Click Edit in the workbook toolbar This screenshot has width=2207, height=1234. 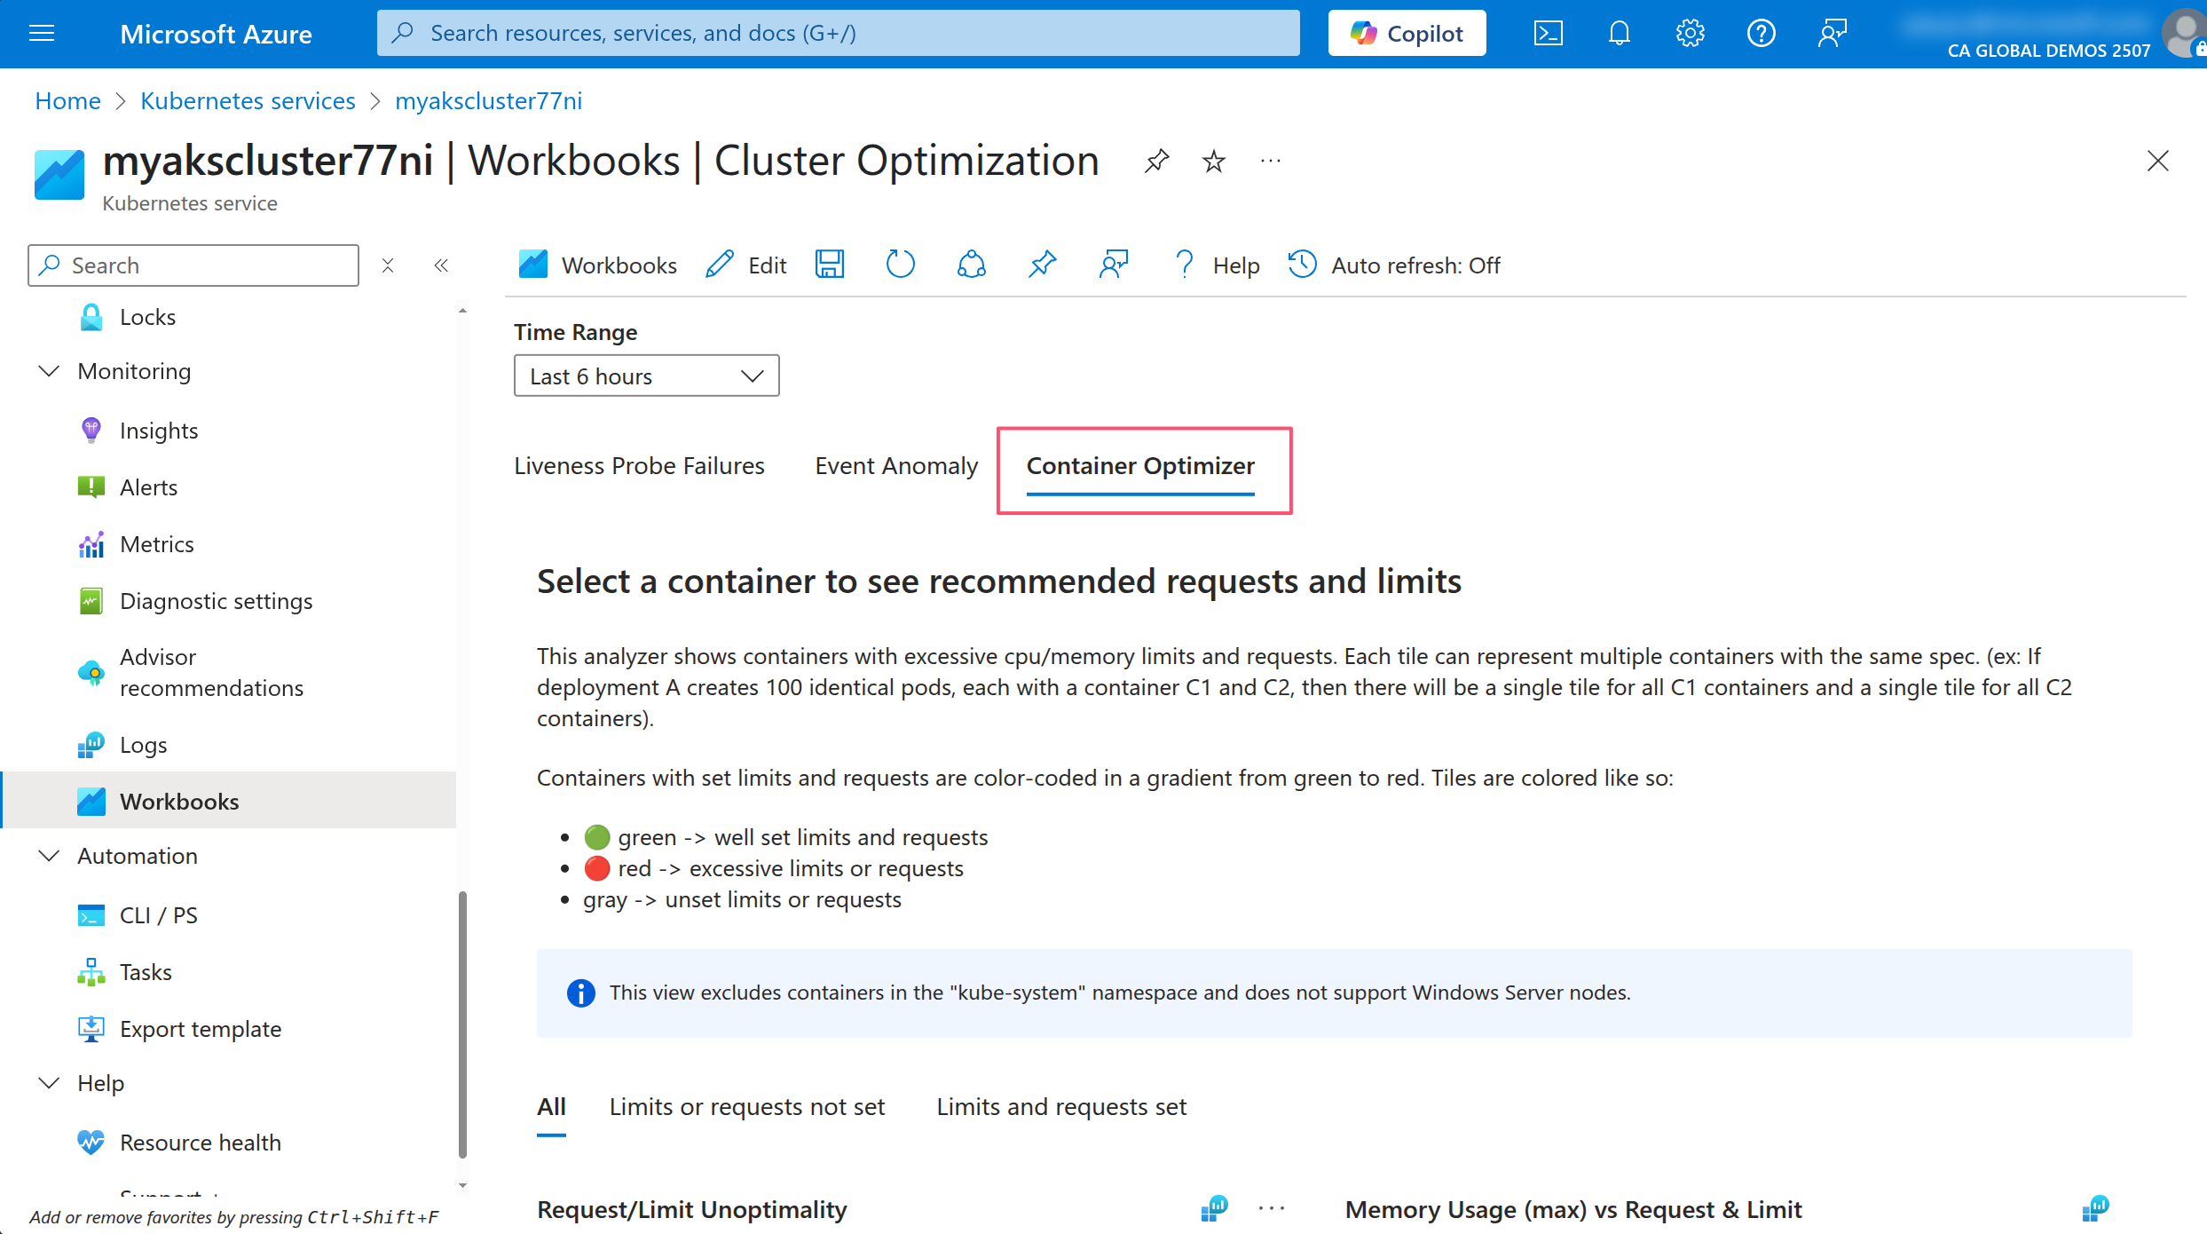(x=746, y=265)
